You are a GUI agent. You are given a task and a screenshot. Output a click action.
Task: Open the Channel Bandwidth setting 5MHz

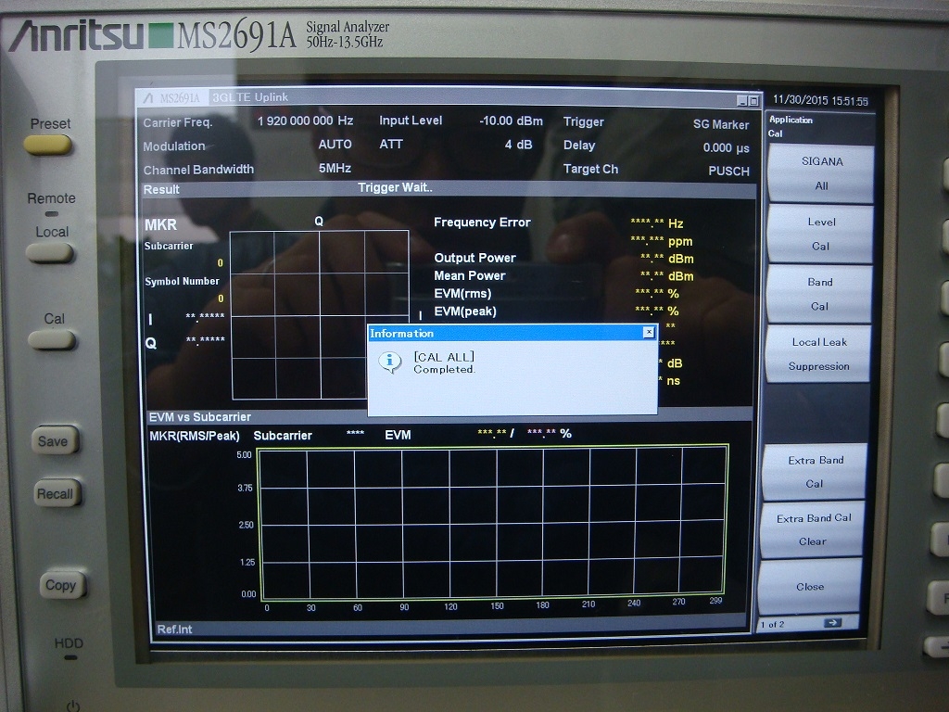pos(335,169)
